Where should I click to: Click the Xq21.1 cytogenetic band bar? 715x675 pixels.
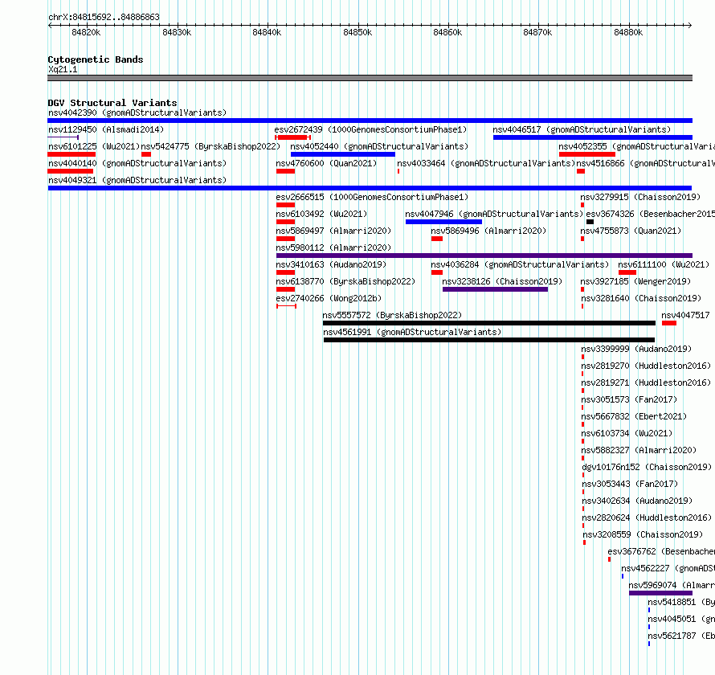370,78
